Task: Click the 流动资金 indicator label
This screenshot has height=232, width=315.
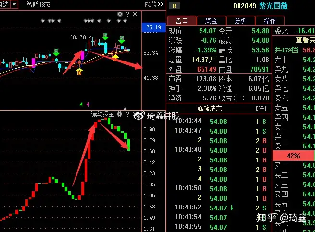Action: pyautogui.click(x=102, y=114)
